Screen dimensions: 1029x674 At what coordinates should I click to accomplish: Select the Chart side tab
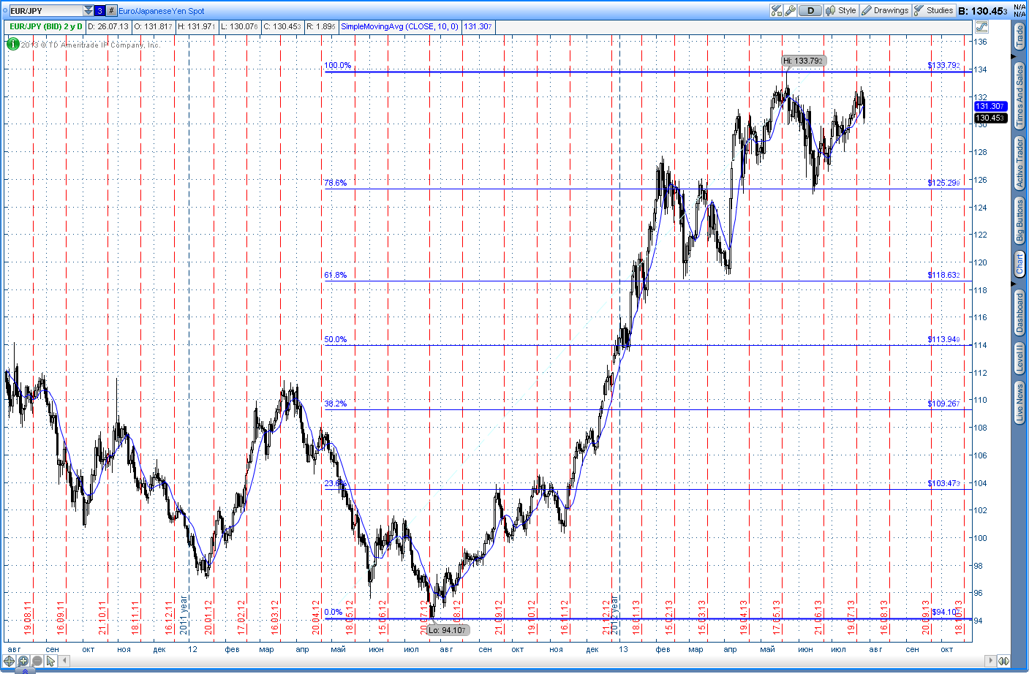point(1019,264)
